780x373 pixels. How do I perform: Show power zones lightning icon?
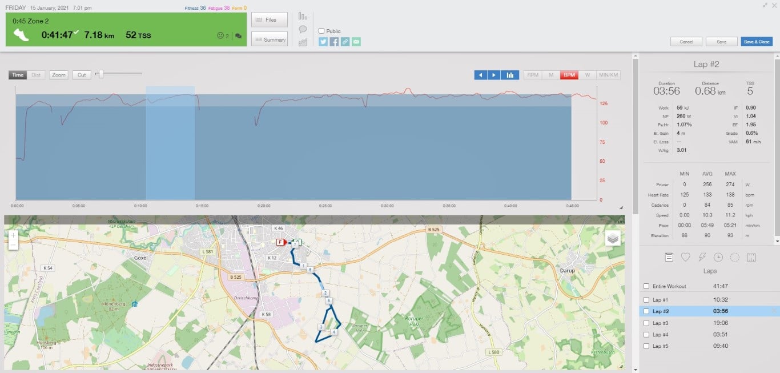pos(702,258)
